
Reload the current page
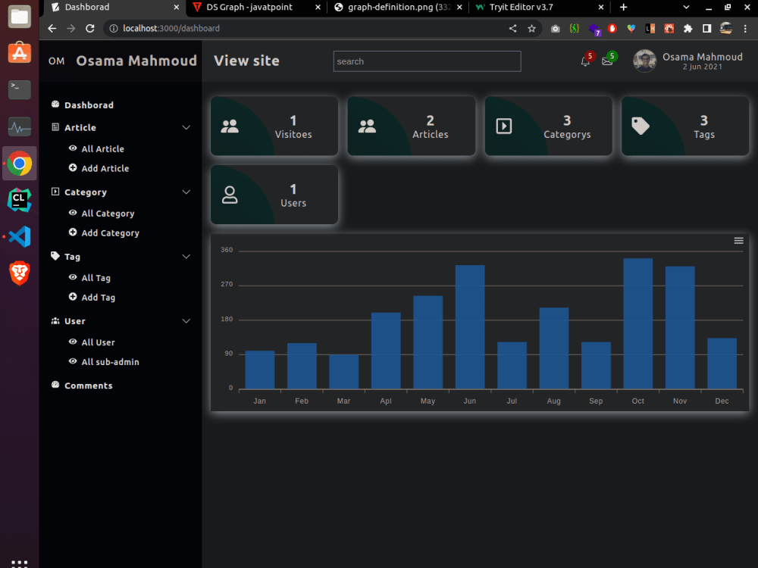click(90, 29)
